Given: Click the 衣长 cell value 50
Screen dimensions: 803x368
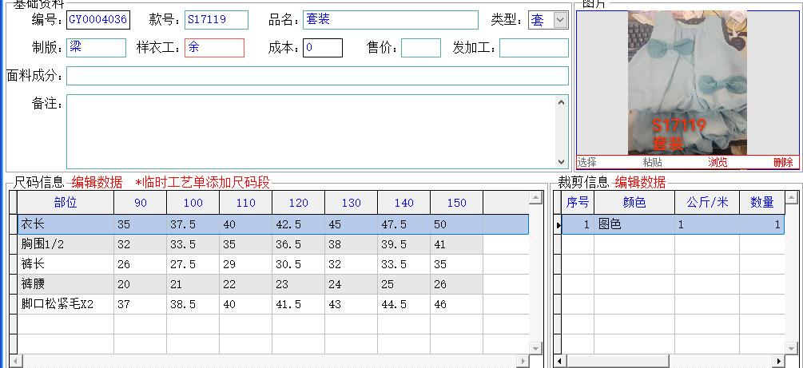Looking at the screenshot, I should (x=457, y=224).
